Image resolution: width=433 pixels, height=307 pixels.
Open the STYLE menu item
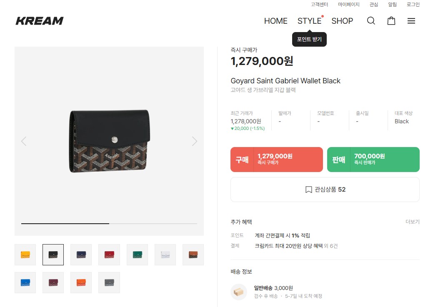click(309, 21)
